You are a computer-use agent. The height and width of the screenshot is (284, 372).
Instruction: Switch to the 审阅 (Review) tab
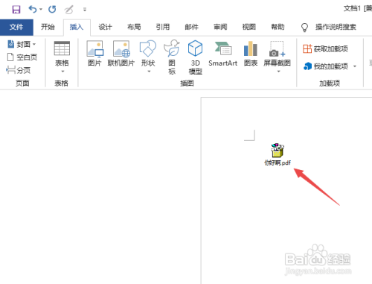220,27
